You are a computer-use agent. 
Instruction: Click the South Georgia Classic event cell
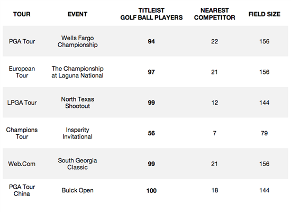click(x=77, y=164)
